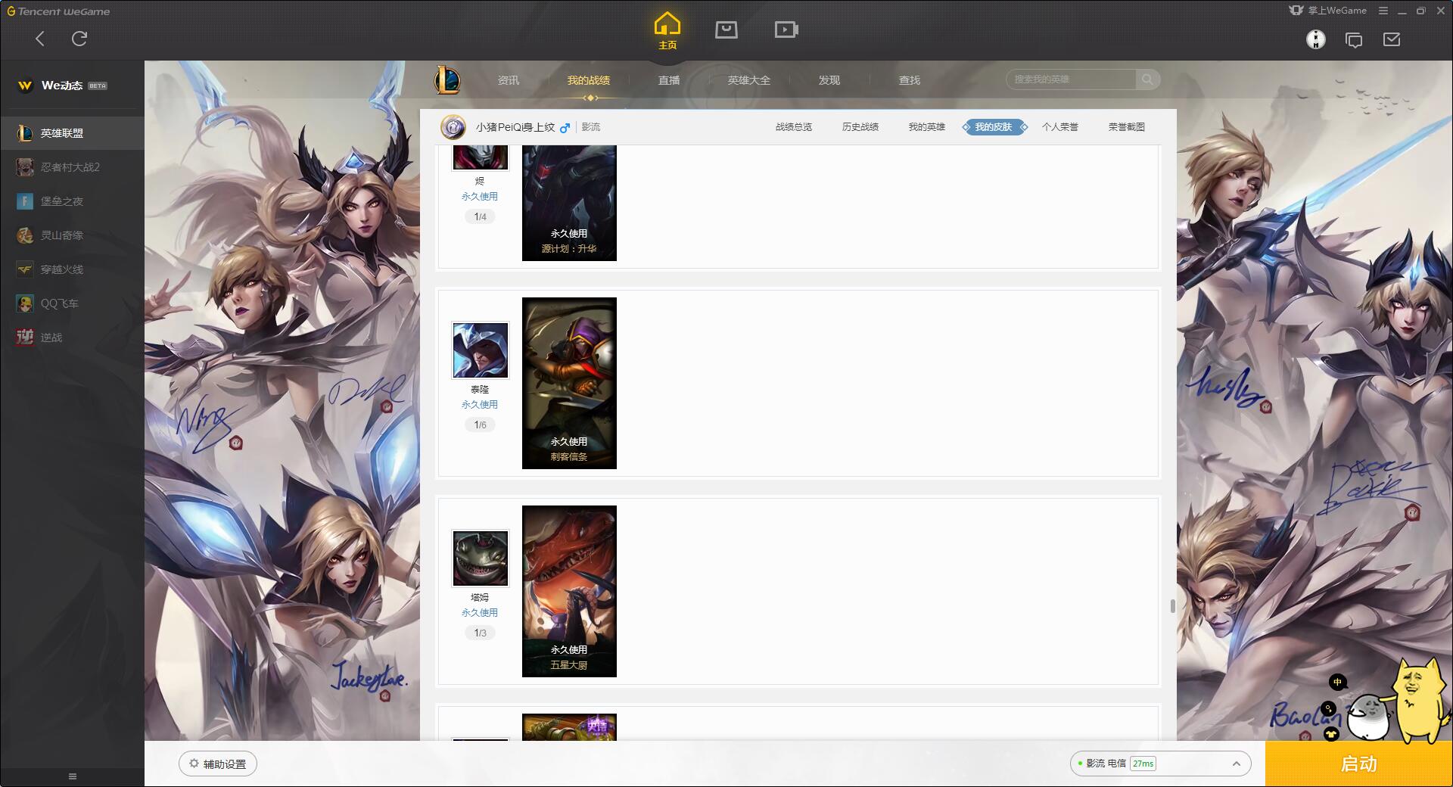The image size is (1453, 787).
Task: Open 个人荣誉 sub-tab
Action: click(1060, 127)
